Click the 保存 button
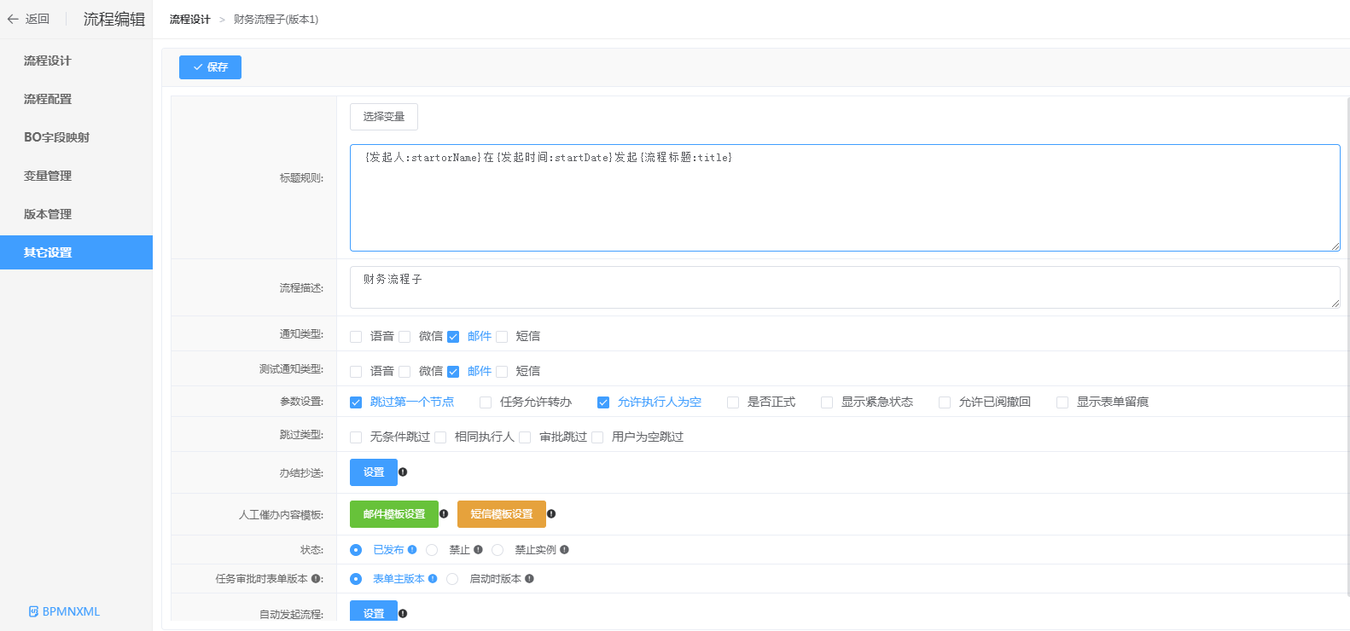 click(210, 67)
